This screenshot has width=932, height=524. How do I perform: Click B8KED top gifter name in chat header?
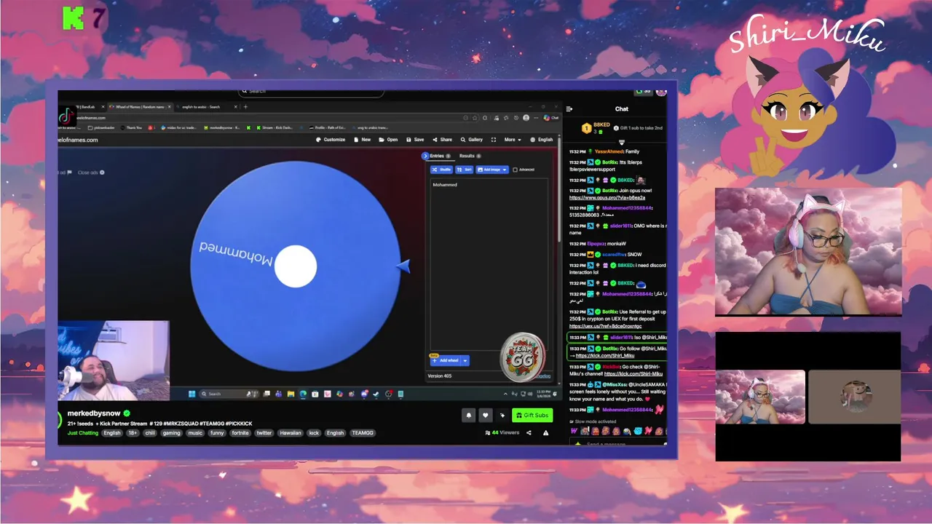coord(601,125)
